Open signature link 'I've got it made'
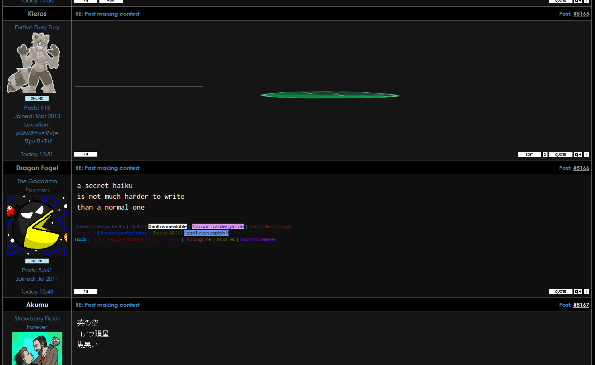Viewport: 595px width, 365px height. [x=123, y=239]
